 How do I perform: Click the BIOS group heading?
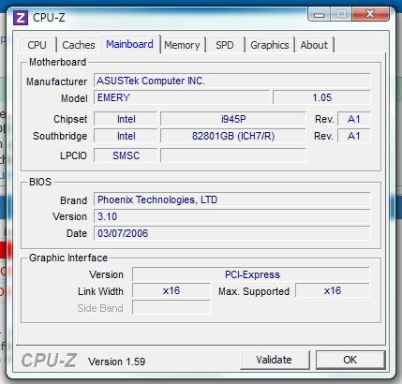point(40,182)
